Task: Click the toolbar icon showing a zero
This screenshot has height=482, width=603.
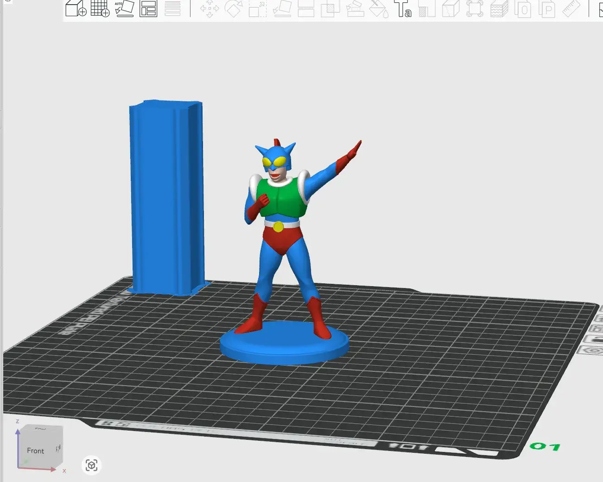Action: point(523,9)
